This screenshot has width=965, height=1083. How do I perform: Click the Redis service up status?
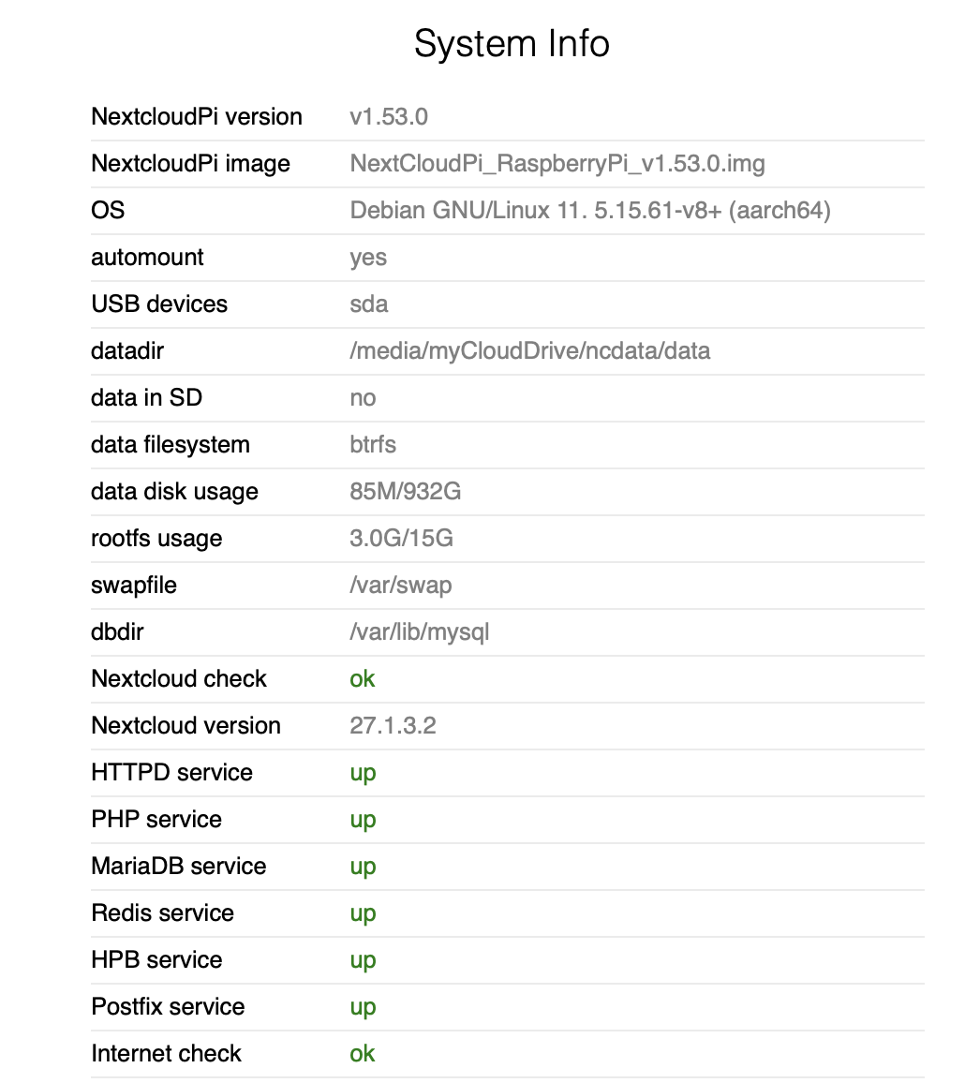[363, 914]
